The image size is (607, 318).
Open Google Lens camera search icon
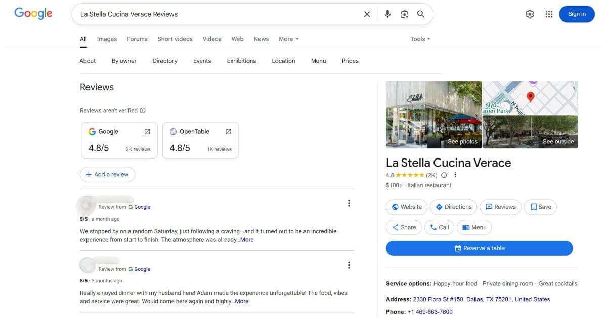pos(404,14)
